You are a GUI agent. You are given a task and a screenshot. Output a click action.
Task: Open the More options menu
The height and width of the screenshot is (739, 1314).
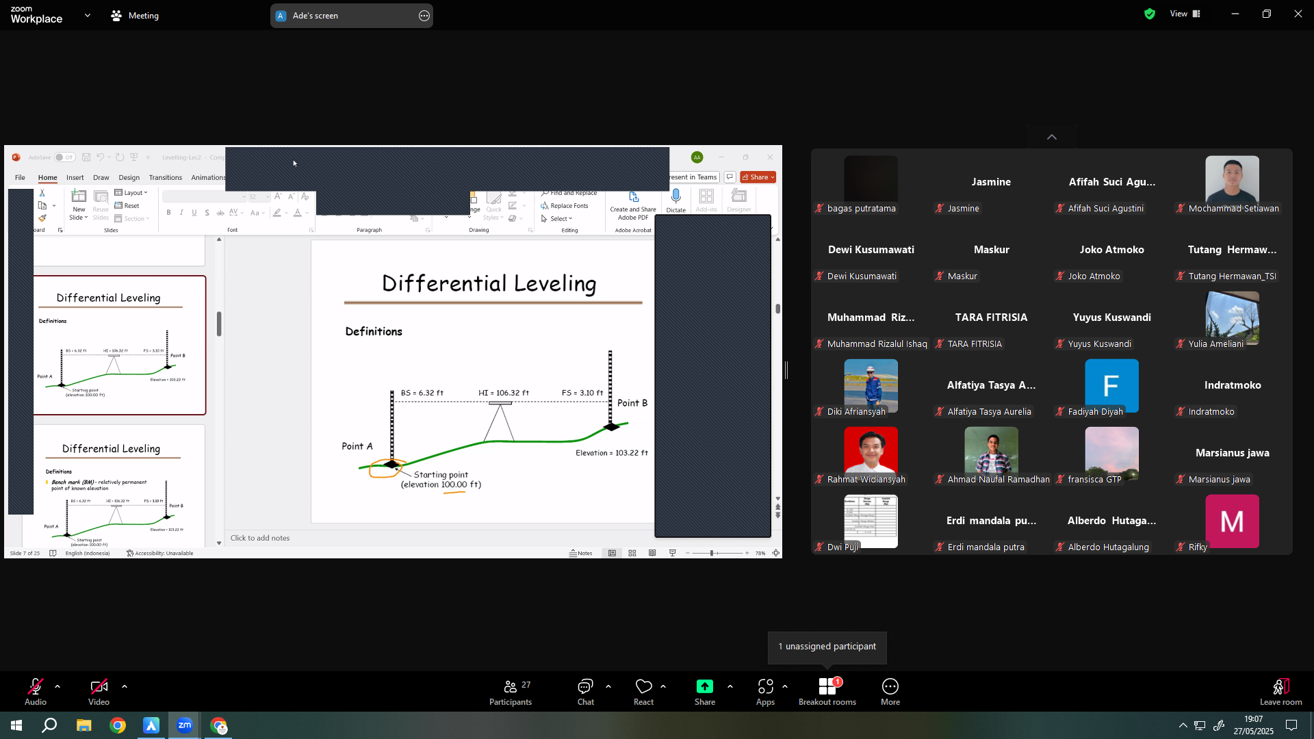tap(890, 691)
